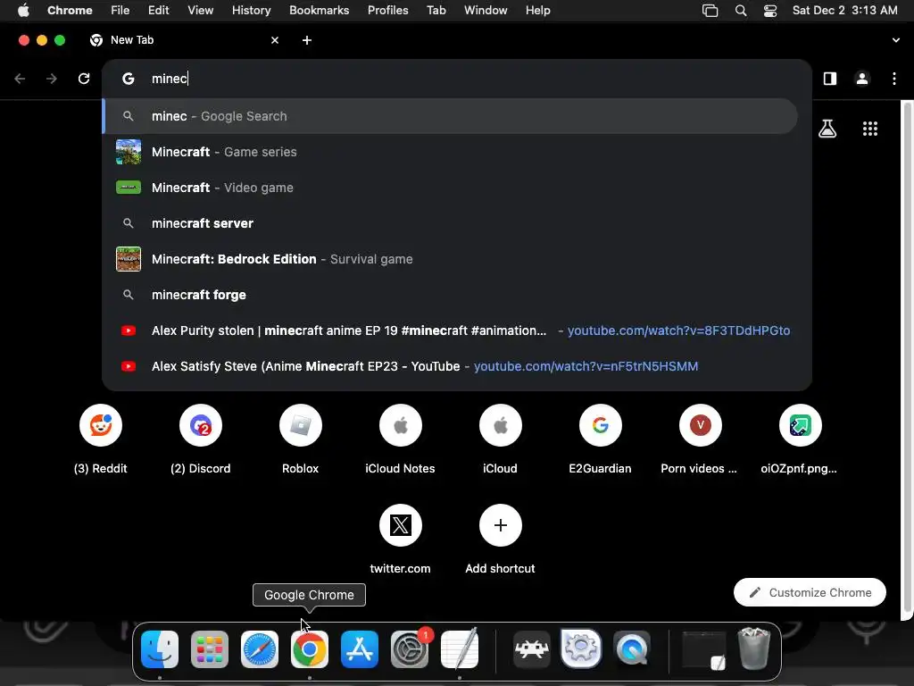Select the New Tab tab
Screen dimensions: 914x686
click(184, 40)
